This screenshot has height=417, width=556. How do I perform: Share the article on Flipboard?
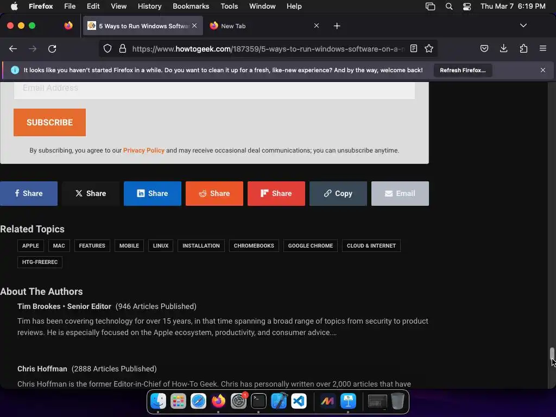pos(276,194)
